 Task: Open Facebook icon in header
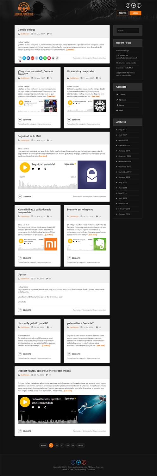(x=128, y=5)
